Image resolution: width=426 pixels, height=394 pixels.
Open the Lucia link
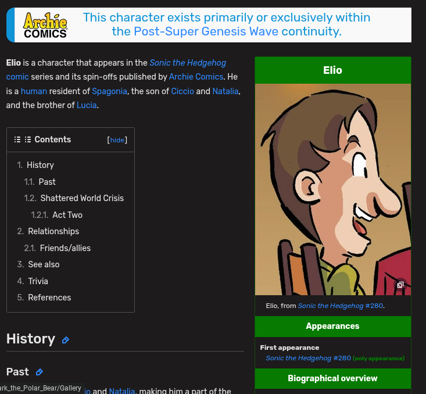[x=87, y=105]
